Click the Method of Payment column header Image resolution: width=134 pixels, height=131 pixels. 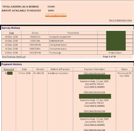(x=60, y=69)
